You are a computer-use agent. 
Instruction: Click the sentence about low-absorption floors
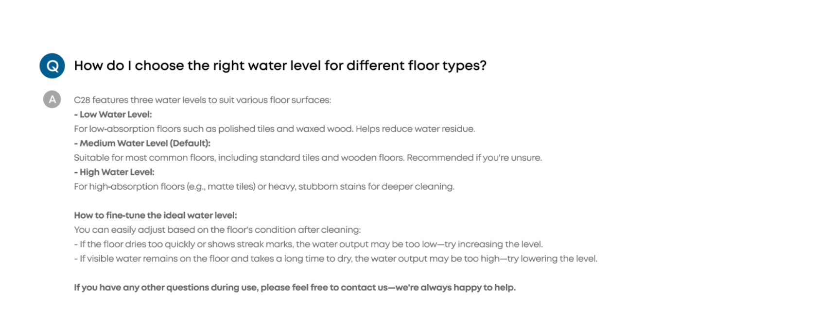pyautogui.click(x=275, y=129)
